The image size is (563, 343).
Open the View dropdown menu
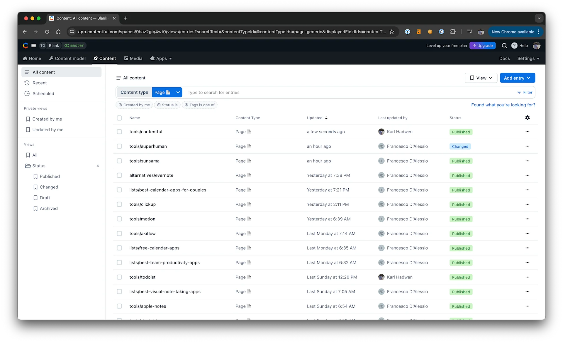pyautogui.click(x=481, y=78)
